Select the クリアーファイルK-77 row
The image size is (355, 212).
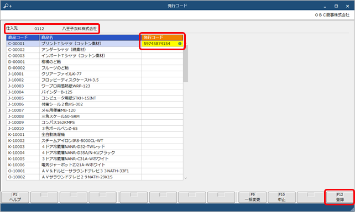coord(95,74)
